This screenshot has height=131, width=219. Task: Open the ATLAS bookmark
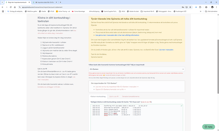[51, 11]
